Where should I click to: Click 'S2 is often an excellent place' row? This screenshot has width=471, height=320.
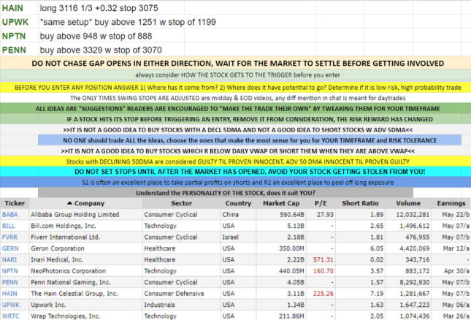tap(235, 183)
